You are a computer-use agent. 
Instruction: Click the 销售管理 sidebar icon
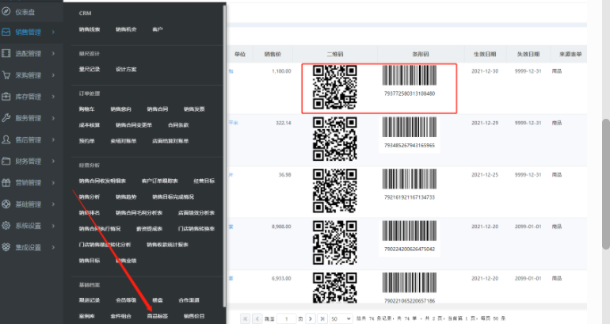(6, 32)
